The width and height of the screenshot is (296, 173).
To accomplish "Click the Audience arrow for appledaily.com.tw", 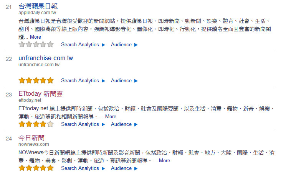I will (136, 45).
